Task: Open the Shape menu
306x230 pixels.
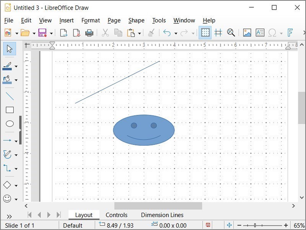Action: 136,20
